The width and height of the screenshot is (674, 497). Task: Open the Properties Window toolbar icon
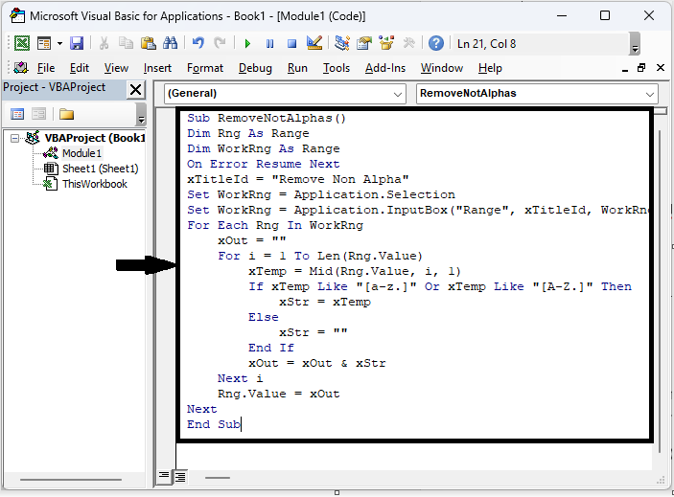[x=364, y=43]
